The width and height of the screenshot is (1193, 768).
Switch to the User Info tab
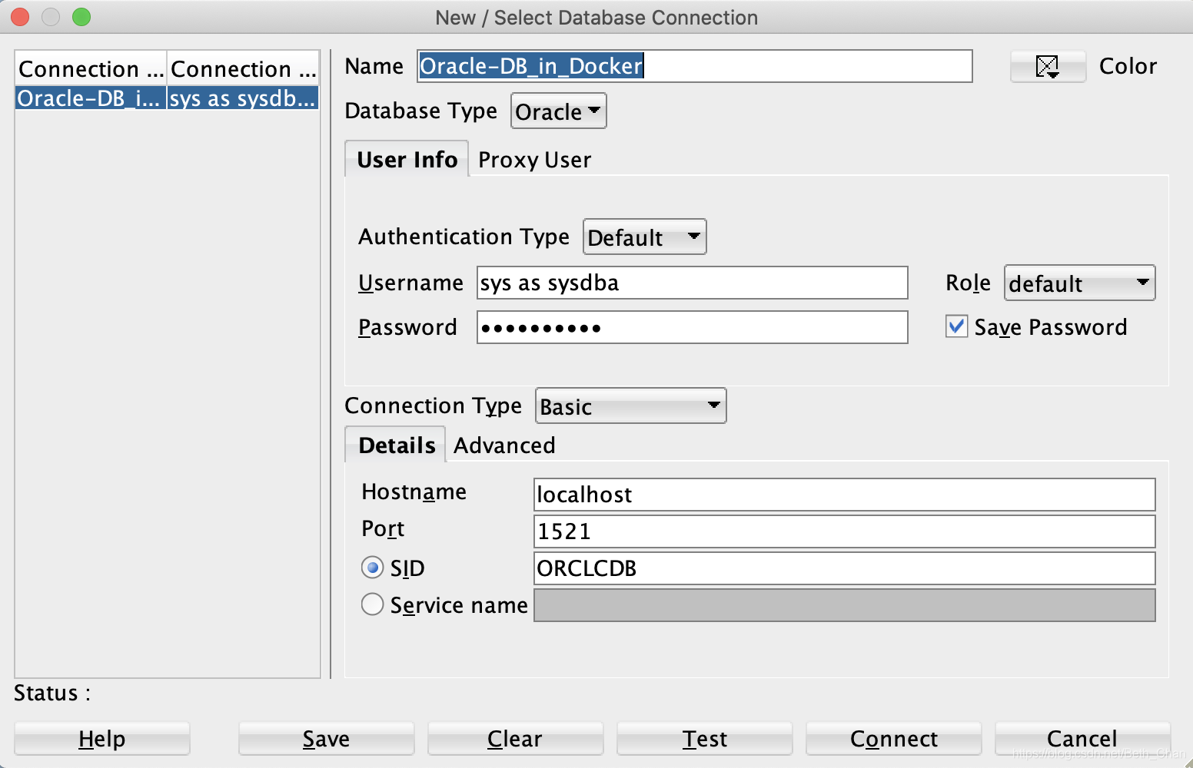[x=407, y=159]
